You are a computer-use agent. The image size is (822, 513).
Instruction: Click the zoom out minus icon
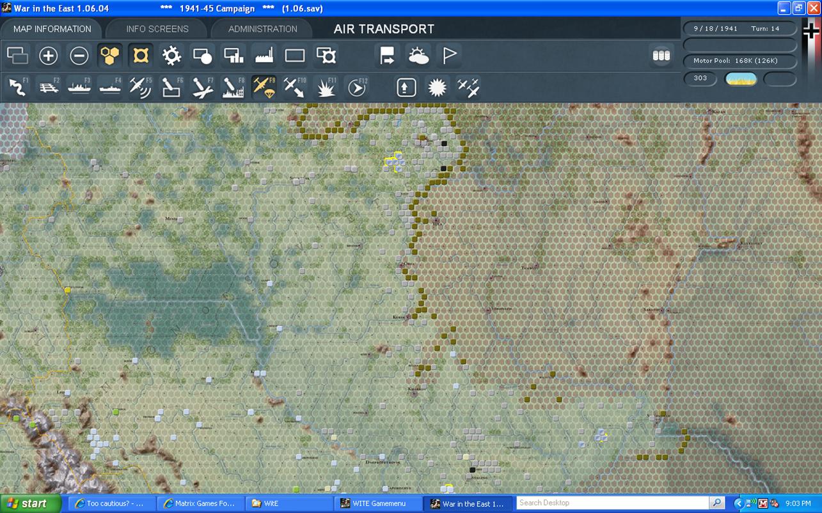click(x=79, y=56)
